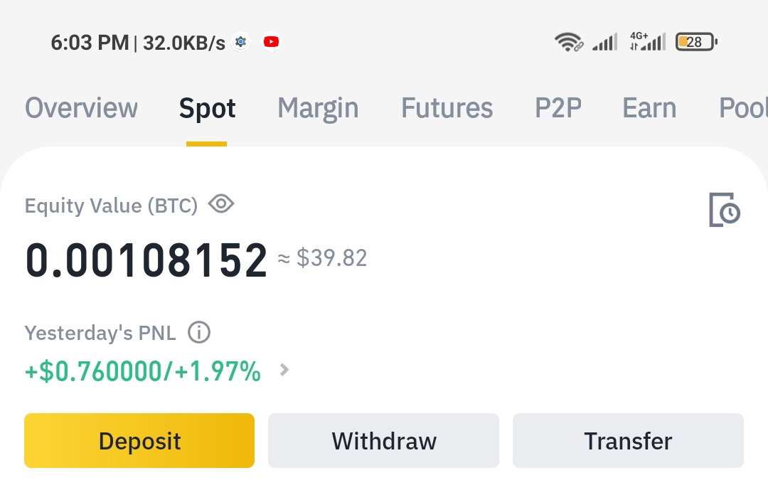The width and height of the screenshot is (768, 495).
Task: Go to the Futures tab
Action: pos(447,108)
